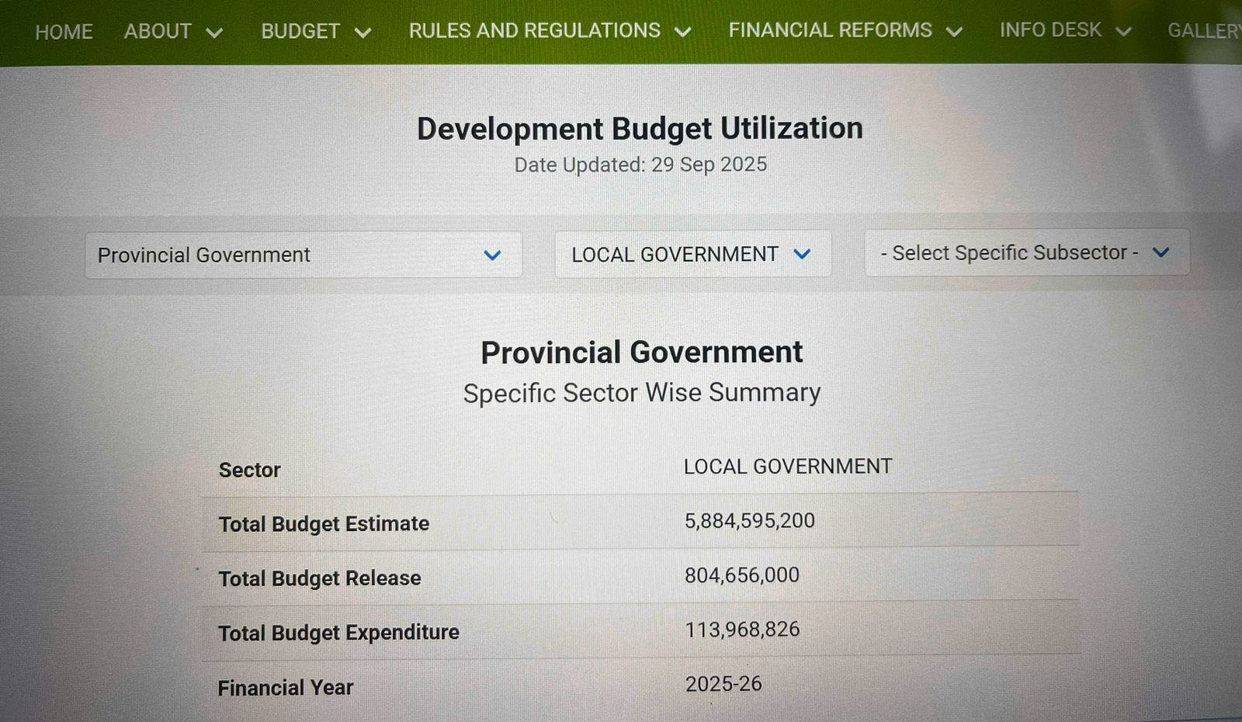Open the BUDGET menu label

pyautogui.click(x=300, y=31)
